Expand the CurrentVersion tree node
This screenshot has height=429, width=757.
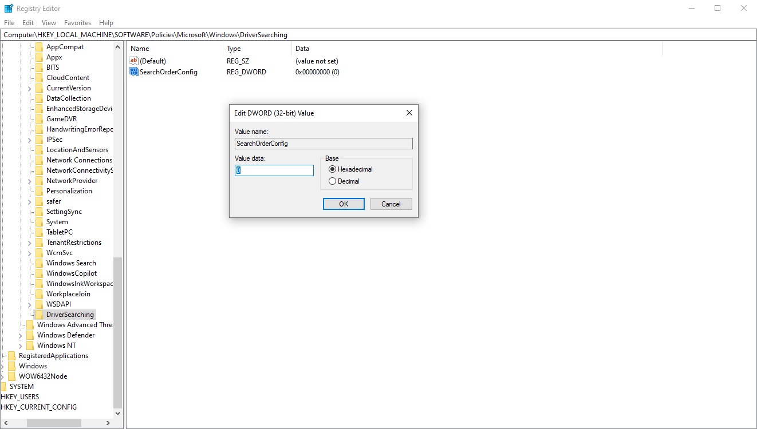[30, 88]
